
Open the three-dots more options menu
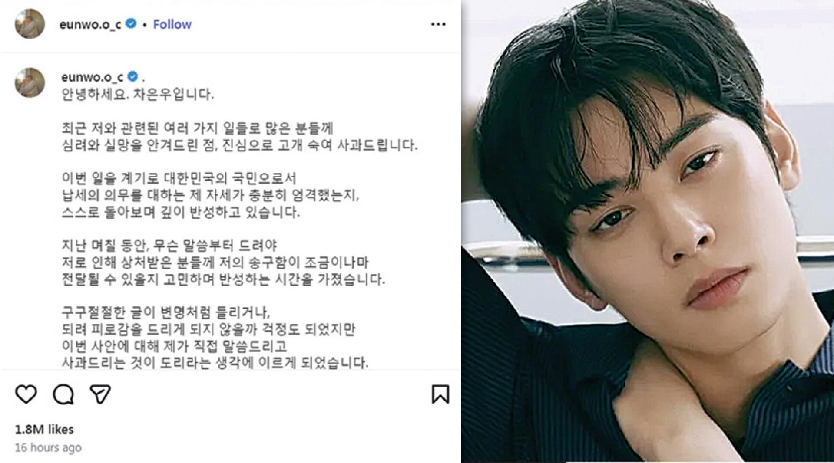438,24
